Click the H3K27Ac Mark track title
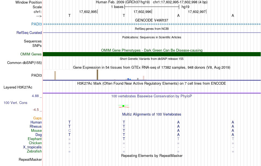261x166 pixels. point(152,84)
